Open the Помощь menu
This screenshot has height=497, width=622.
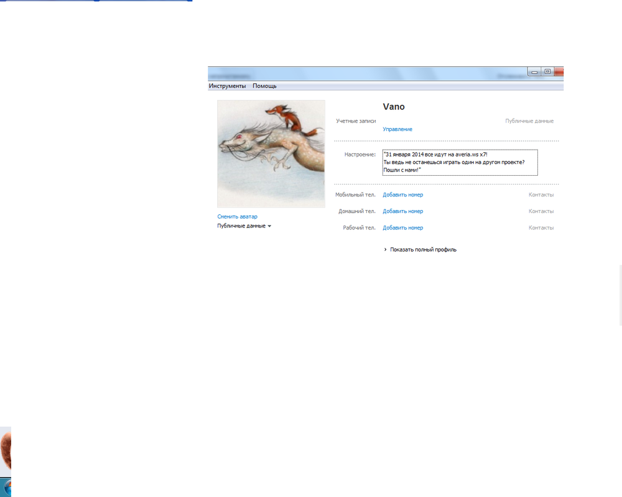click(x=264, y=86)
